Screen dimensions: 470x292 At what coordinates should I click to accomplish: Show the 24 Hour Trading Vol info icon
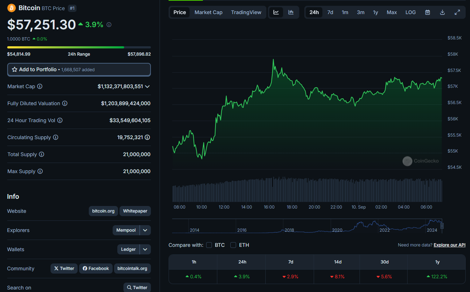[x=60, y=120]
